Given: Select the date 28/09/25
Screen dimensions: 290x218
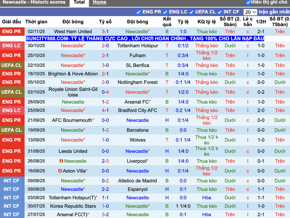Looking at the screenshot, I should [x=36, y=102].
